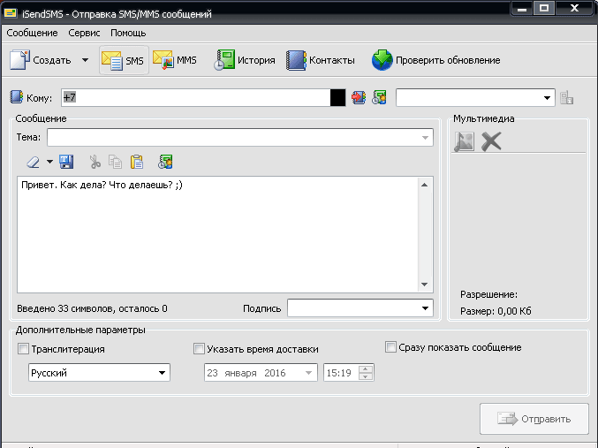This screenshot has width=598, height=448.
Task: Enable Указать время доставки checkbox
Action: point(199,349)
